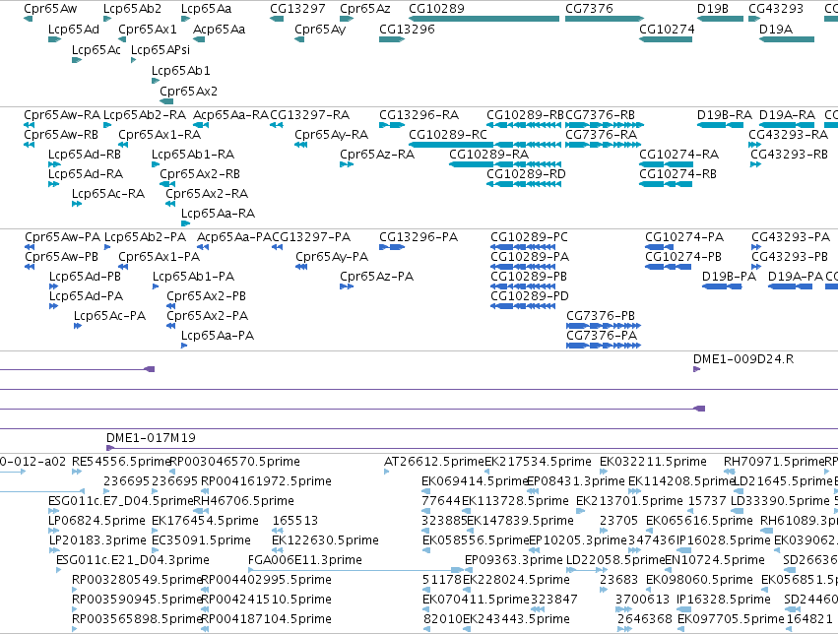Select the CG7376 gene feature
This screenshot has width=838, height=634.
[605, 19]
